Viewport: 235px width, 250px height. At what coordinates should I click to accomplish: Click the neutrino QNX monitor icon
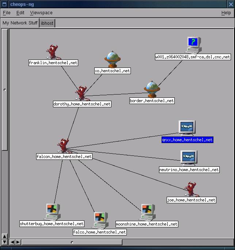[189, 158]
